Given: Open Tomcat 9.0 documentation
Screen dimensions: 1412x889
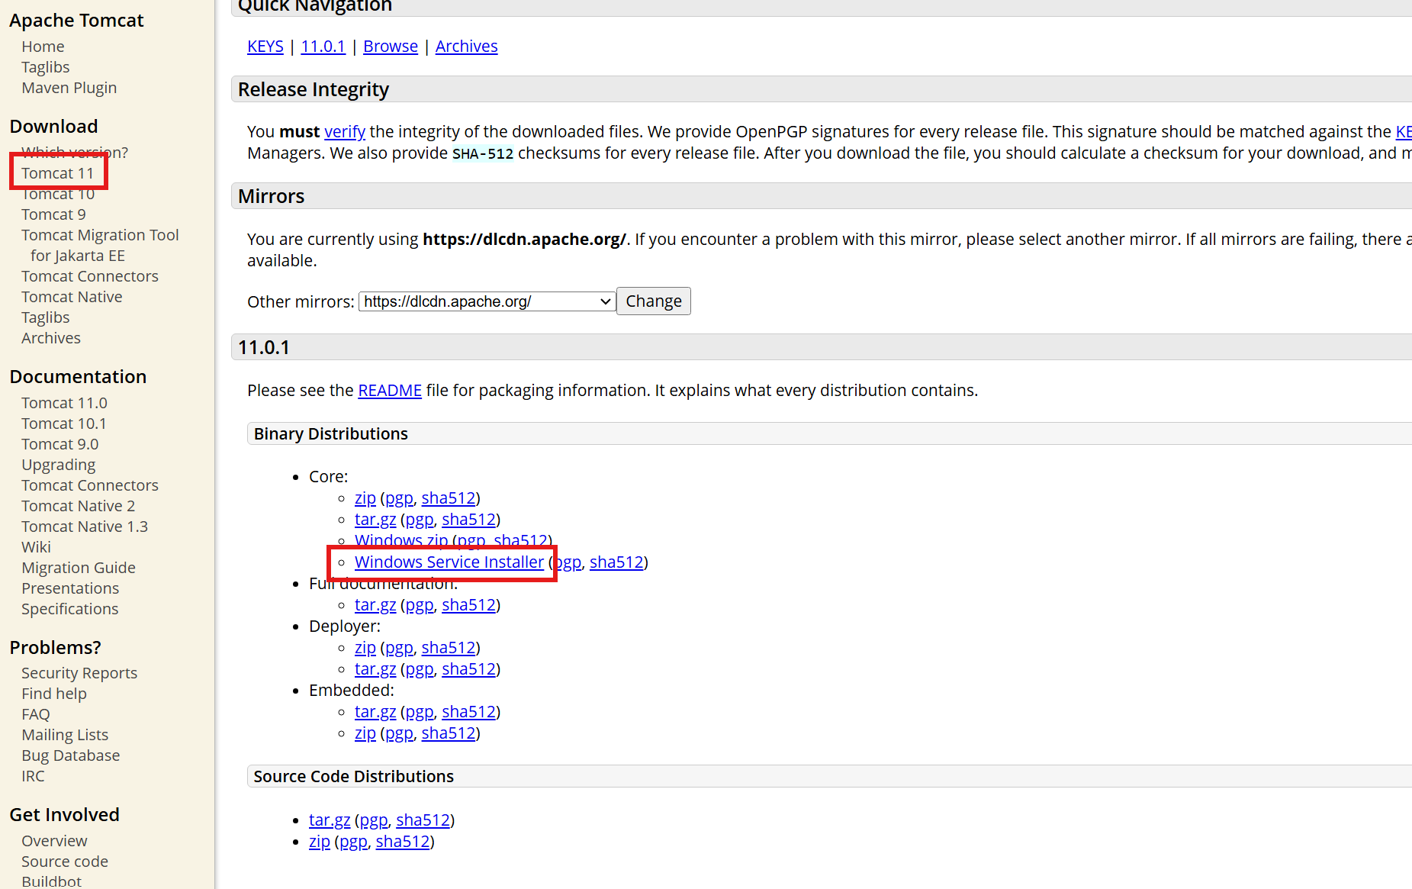Looking at the screenshot, I should [60, 444].
